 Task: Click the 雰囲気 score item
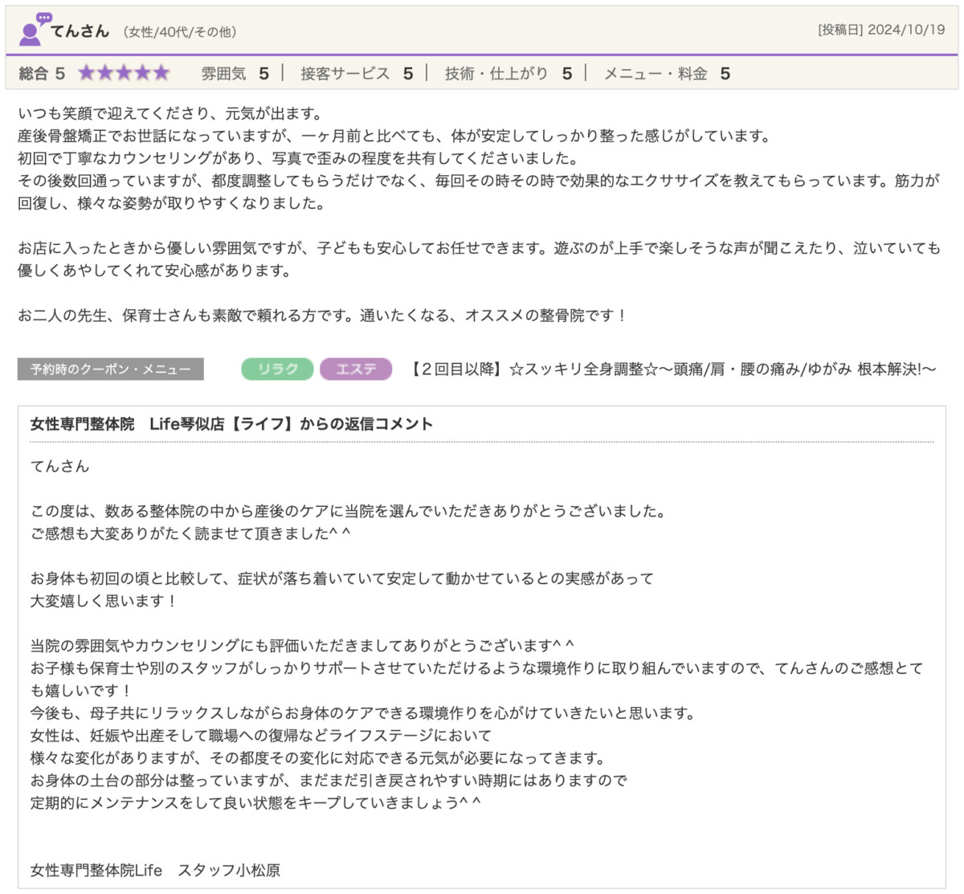(235, 74)
